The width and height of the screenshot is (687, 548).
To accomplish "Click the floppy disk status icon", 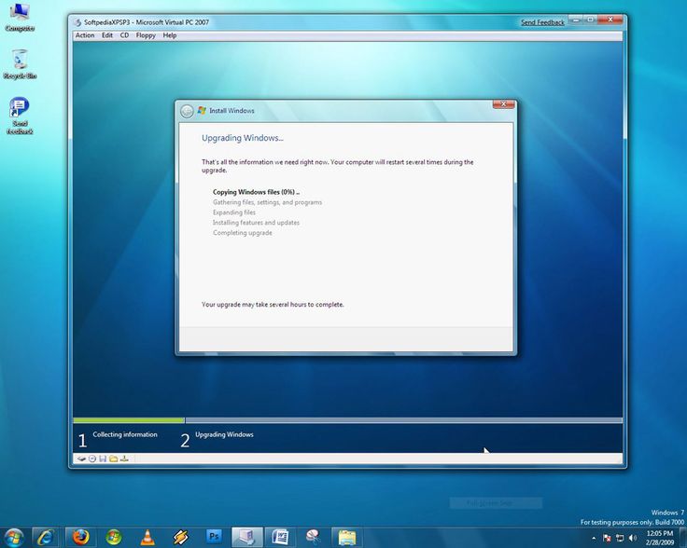I will click(x=103, y=459).
